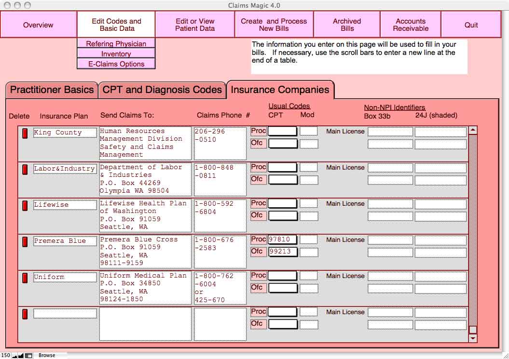This screenshot has height=359, width=509.
Task: Choose E-Claims Options submenu item
Action: [x=116, y=64]
